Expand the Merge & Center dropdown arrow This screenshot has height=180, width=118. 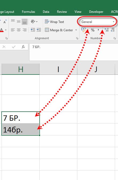pyautogui.click(x=76, y=30)
